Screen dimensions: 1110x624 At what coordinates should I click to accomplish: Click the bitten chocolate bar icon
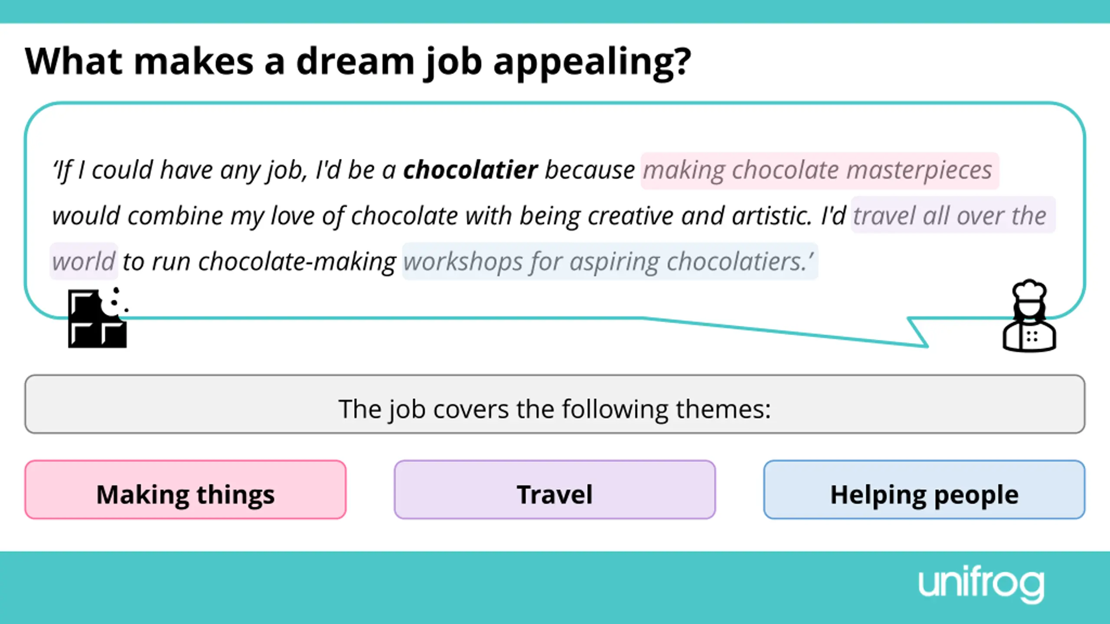click(96, 320)
